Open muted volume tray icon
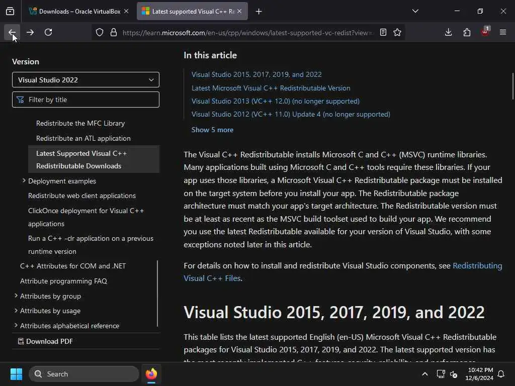This screenshot has height=386, width=515. (454, 374)
